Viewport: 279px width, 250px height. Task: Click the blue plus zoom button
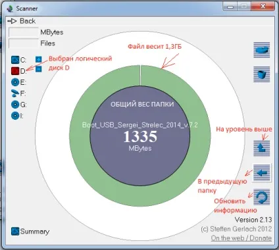coord(38,59)
